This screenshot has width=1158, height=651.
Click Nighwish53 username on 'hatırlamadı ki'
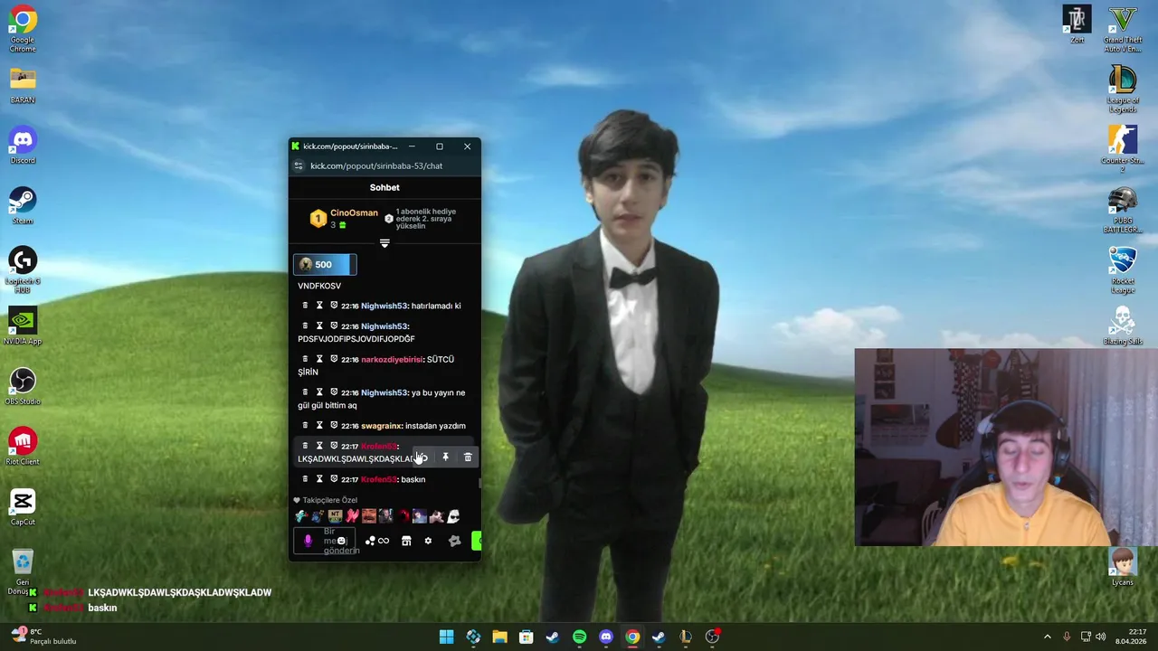tap(384, 306)
